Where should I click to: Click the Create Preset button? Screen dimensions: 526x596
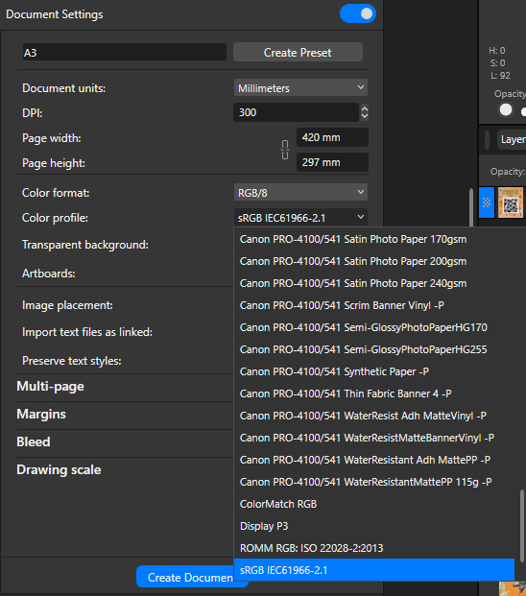[x=298, y=52]
